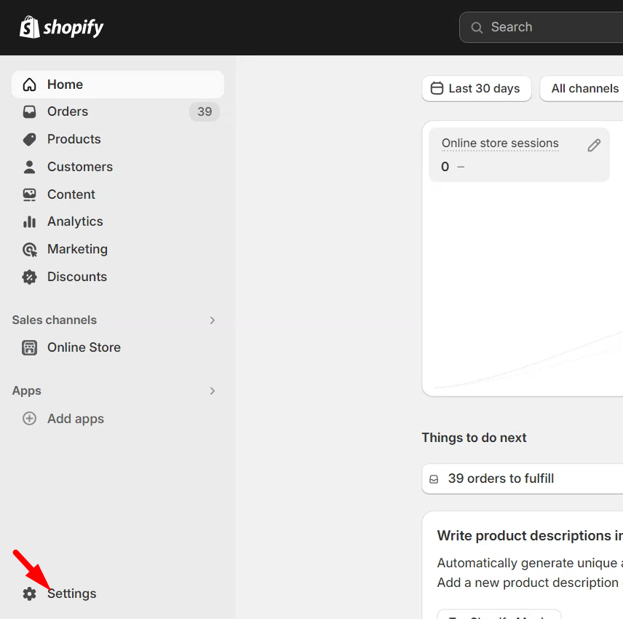Click the Marketing target icon
The height and width of the screenshot is (619, 623).
tap(29, 249)
